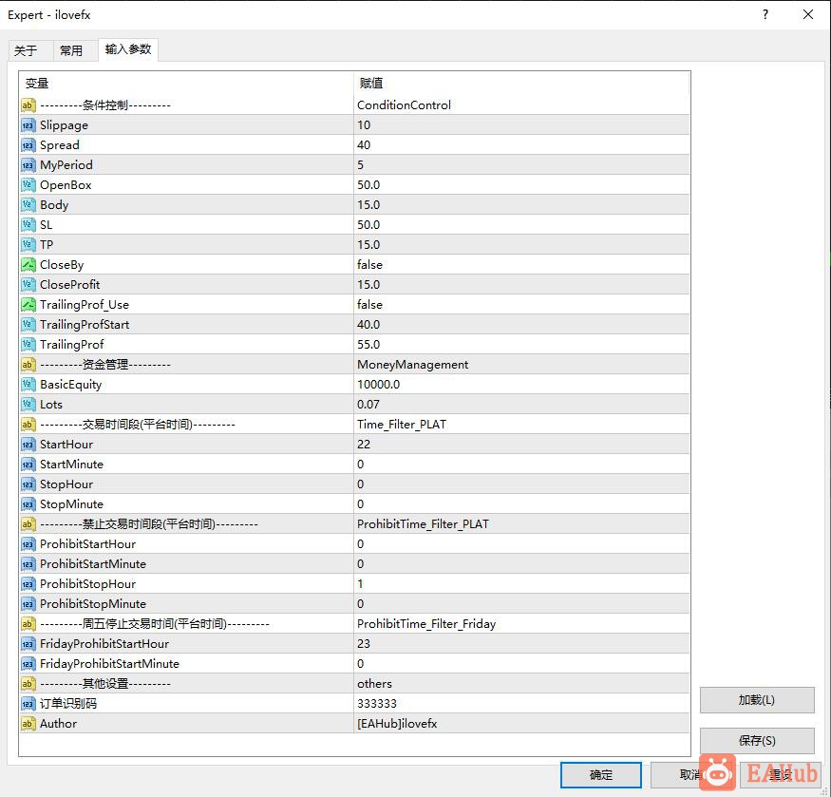
Task: Click the string icon beside 条件控制 row
Action: click(28, 105)
